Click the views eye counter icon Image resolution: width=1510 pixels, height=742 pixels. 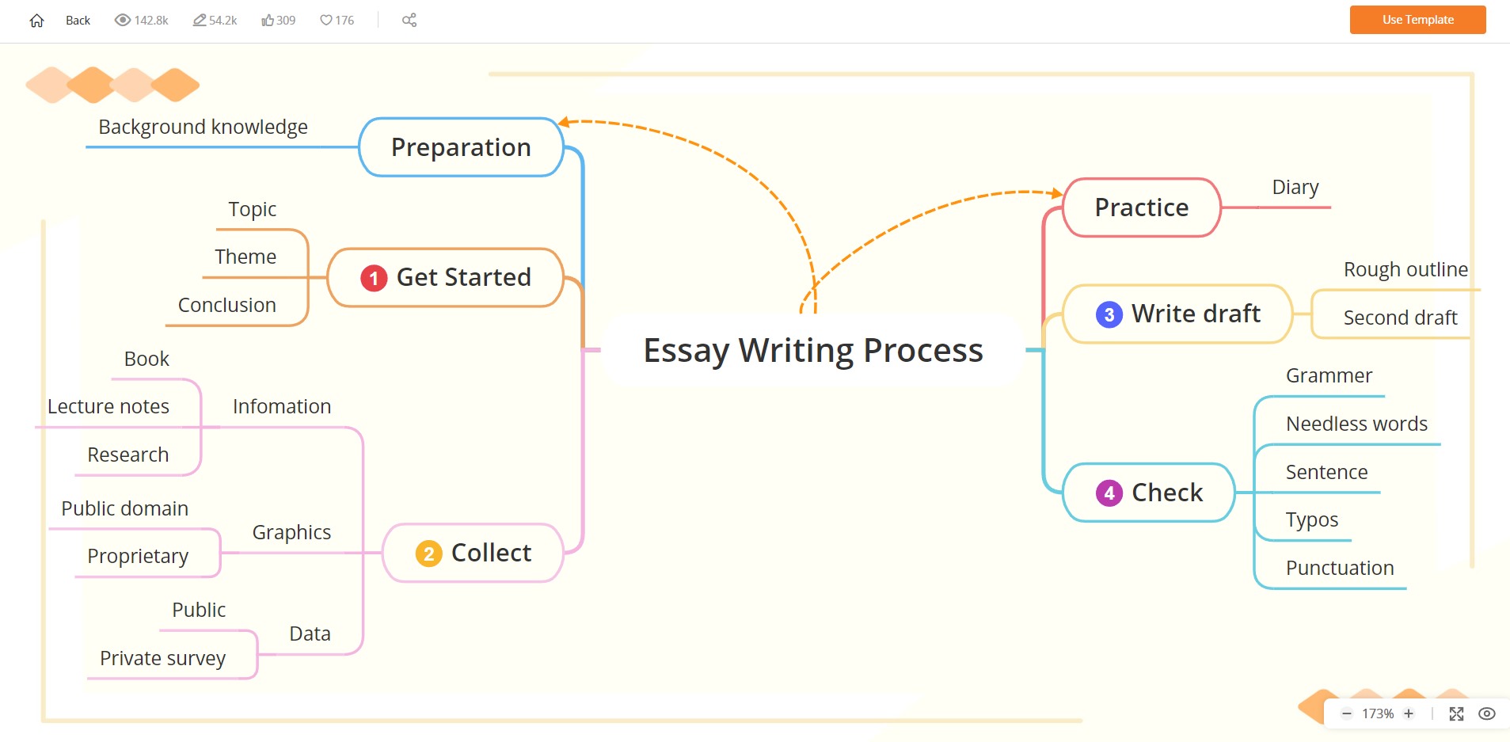point(122,21)
